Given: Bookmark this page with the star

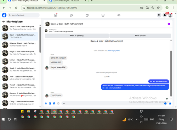Looking at the screenshot, I should [x=158, y=8].
